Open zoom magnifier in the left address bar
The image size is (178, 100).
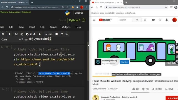(63, 7)
